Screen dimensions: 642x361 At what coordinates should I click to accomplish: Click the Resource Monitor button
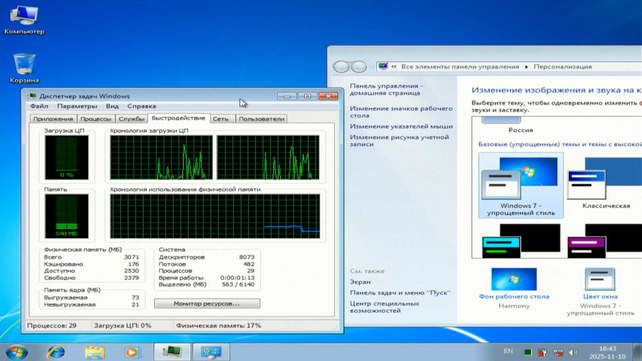[x=207, y=304]
